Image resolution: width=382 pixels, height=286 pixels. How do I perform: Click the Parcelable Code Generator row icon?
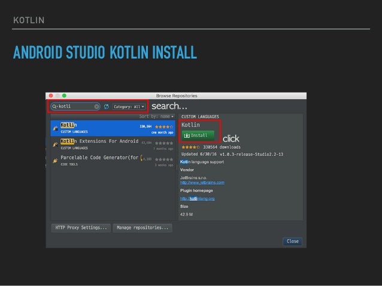coord(55,161)
